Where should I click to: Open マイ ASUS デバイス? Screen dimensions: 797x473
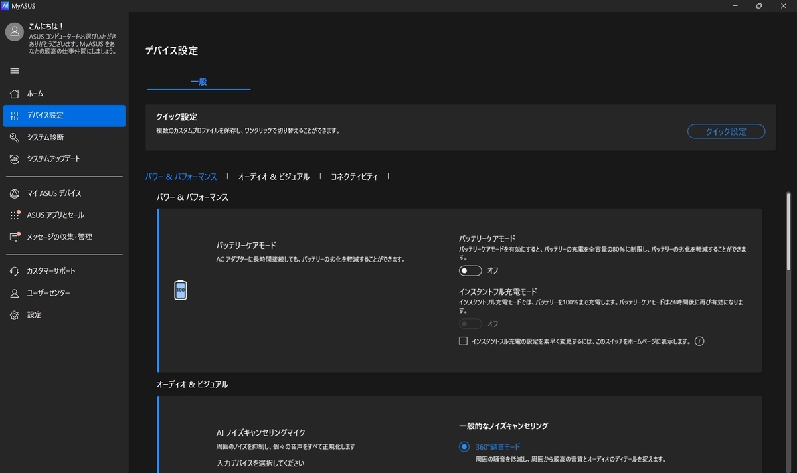click(64, 193)
